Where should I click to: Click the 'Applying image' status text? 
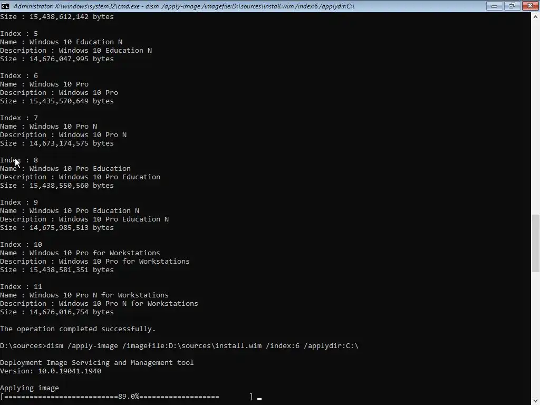click(x=30, y=388)
